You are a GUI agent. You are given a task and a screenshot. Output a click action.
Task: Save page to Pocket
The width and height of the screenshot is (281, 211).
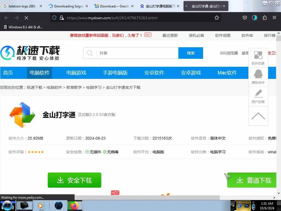pos(245,18)
